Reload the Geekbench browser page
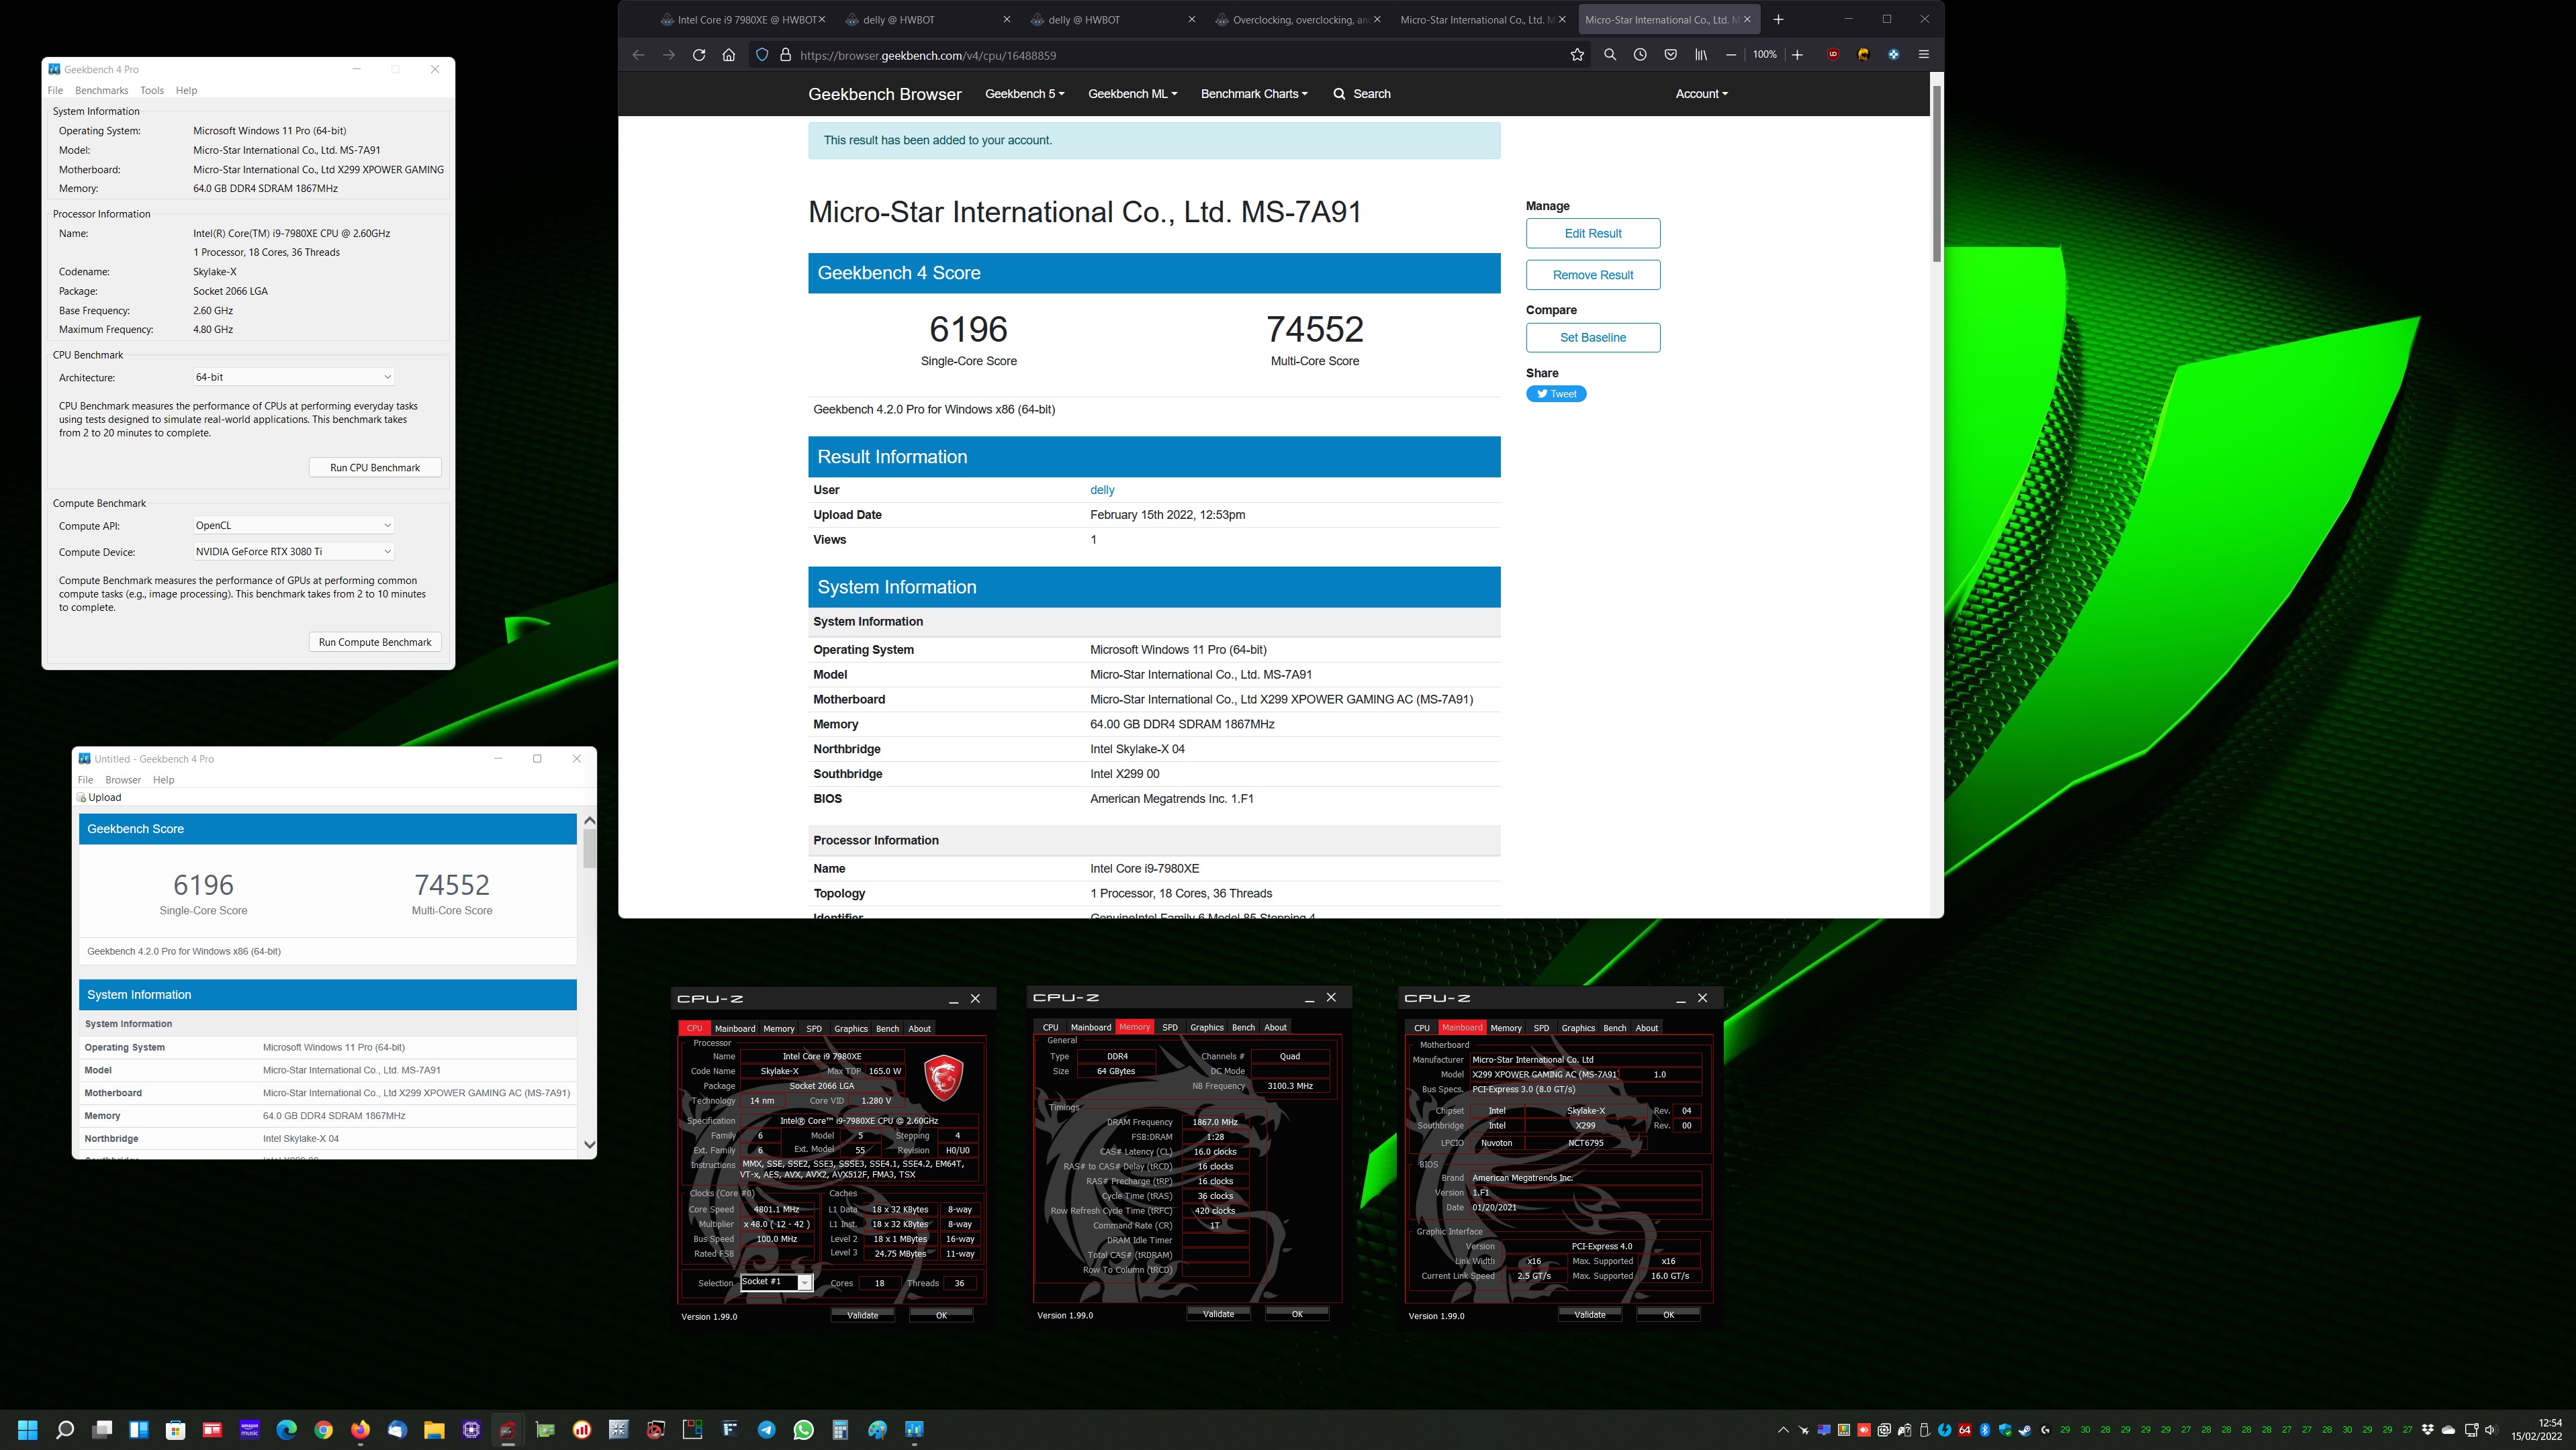This screenshot has height=1450, width=2576. coord(699,55)
